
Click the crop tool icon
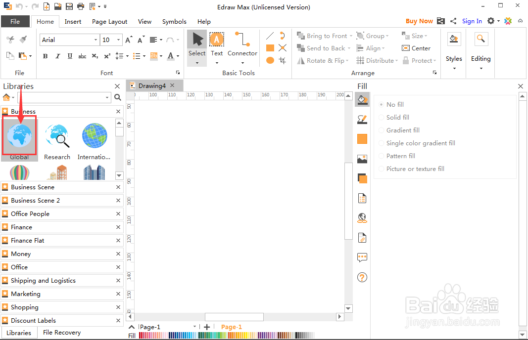pos(283,60)
